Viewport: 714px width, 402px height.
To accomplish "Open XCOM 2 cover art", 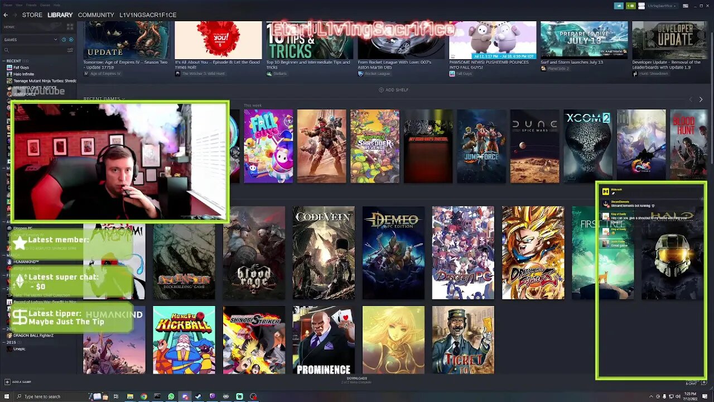I will coord(588,146).
